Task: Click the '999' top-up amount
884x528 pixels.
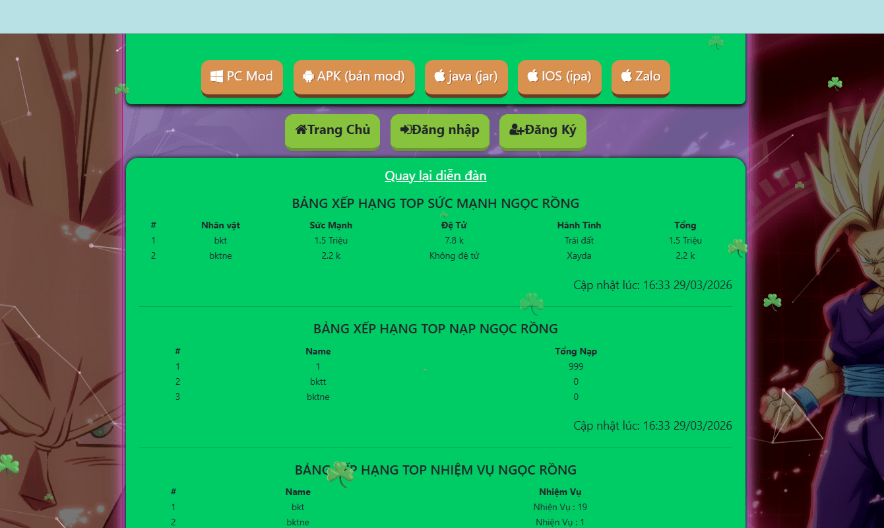Action: tap(576, 366)
